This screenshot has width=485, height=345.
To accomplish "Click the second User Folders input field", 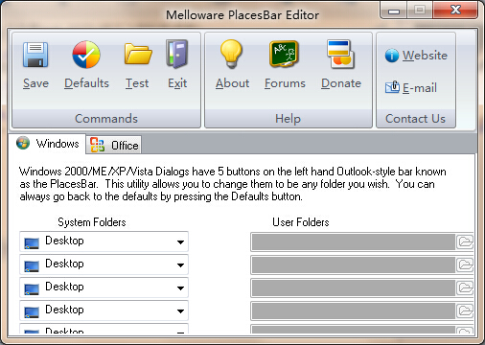I will [x=354, y=264].
